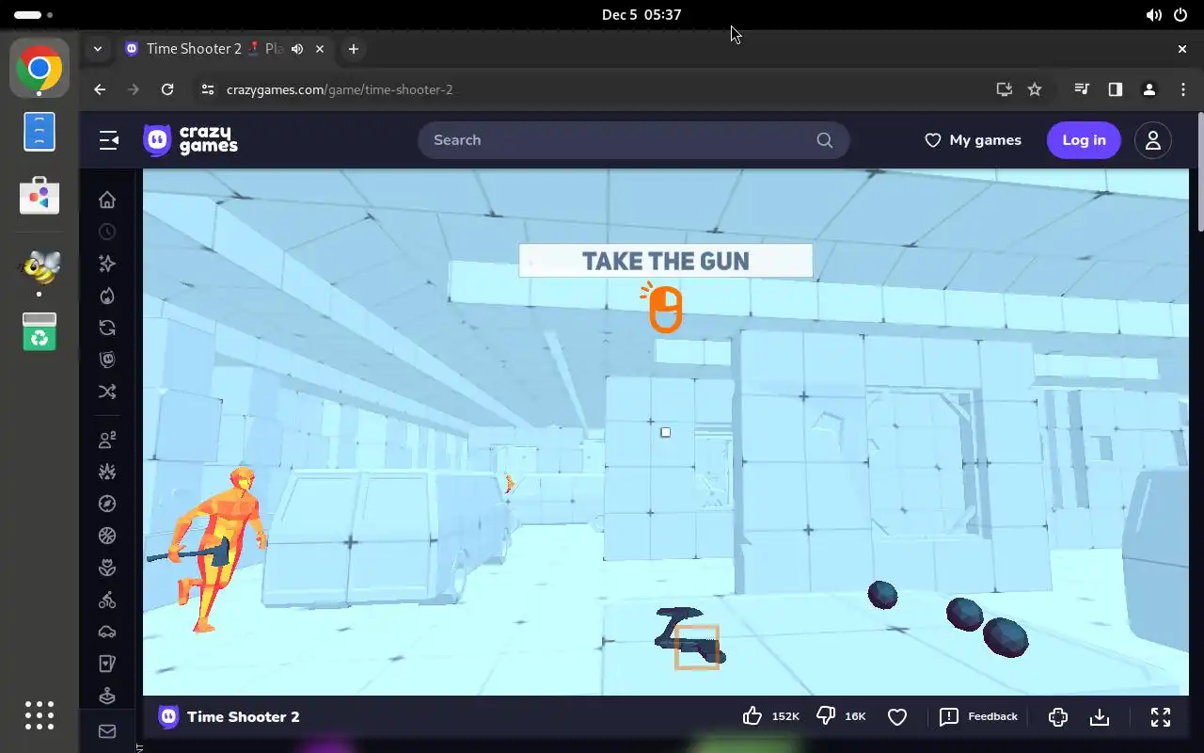This screenshot has width=1204, height=753.
Task: Open a new browser tab
Action: click(x=353, y=49)
